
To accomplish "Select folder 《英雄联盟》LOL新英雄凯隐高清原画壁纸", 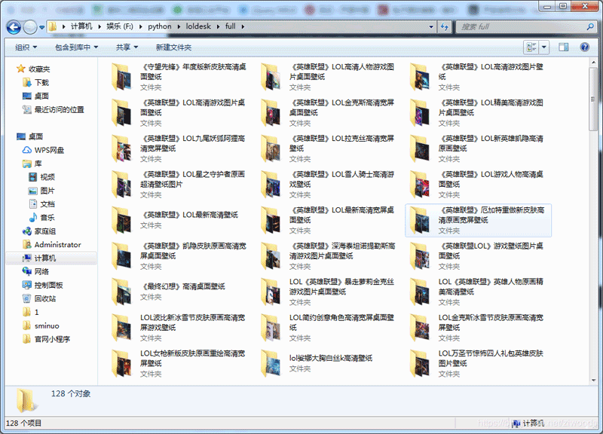I will [478, 148].
